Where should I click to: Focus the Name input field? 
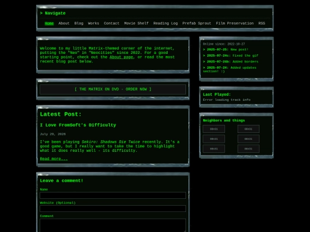coord(113,195)
